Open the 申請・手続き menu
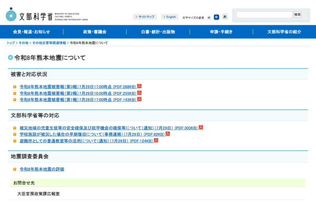The height and width of the screenshot is (210, 316). [221, 31]
